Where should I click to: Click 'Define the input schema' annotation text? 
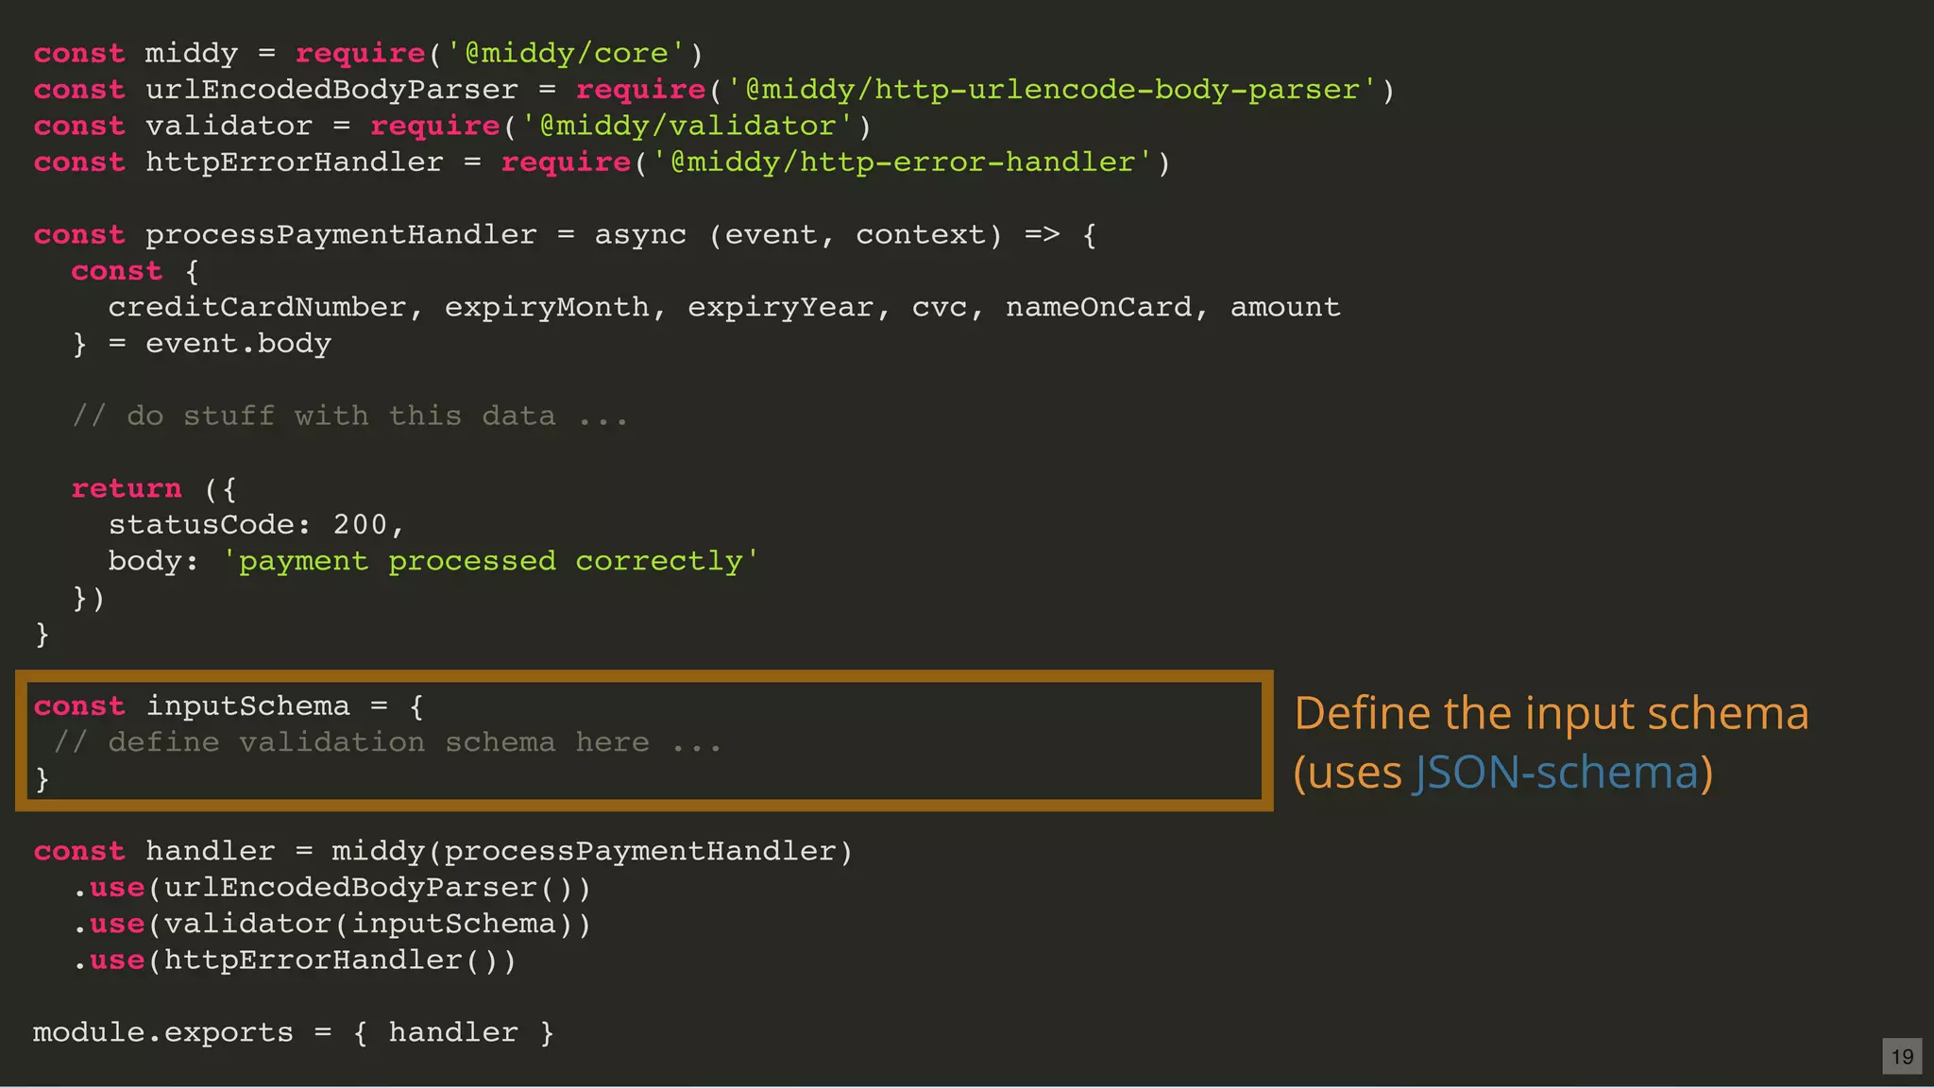coord(1552,713)
